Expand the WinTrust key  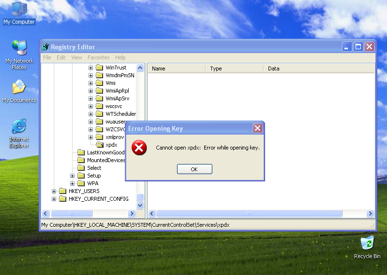[x=90, y=68]
